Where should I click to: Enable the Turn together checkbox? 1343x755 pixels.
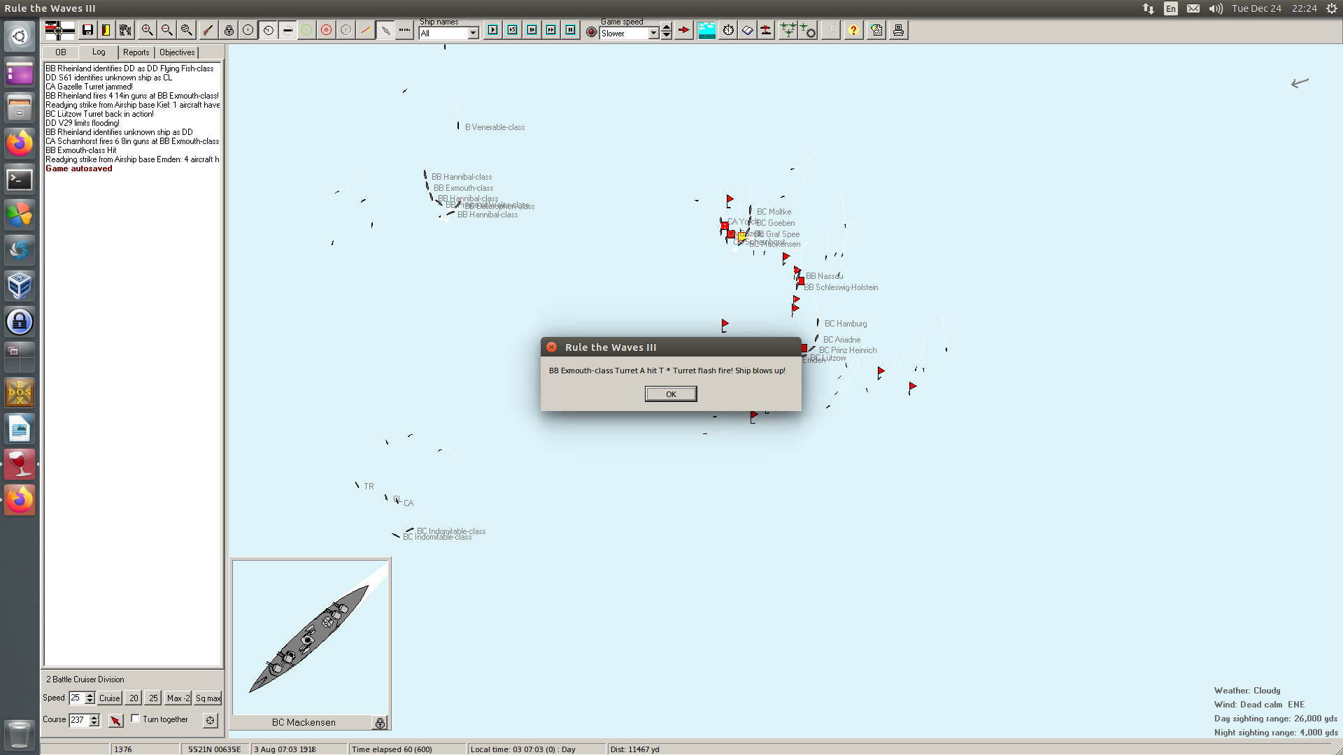(x=136, y=719)
